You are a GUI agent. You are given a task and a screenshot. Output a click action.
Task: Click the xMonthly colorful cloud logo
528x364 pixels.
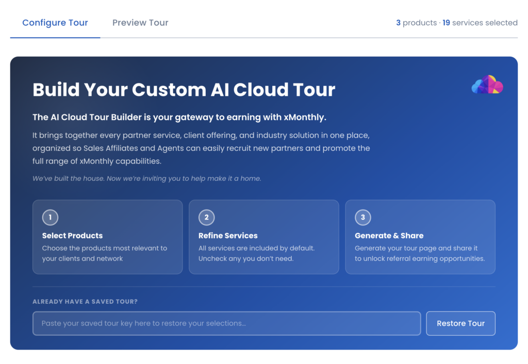pos(487,85)
